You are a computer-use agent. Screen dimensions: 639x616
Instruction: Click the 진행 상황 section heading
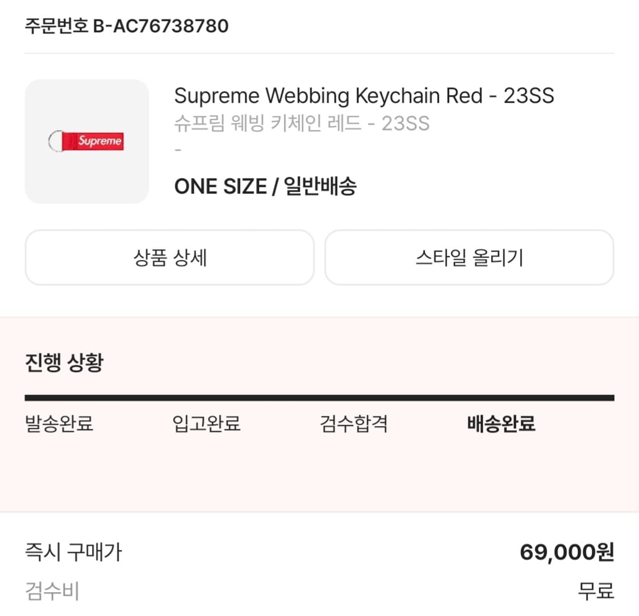pos(64,362)
